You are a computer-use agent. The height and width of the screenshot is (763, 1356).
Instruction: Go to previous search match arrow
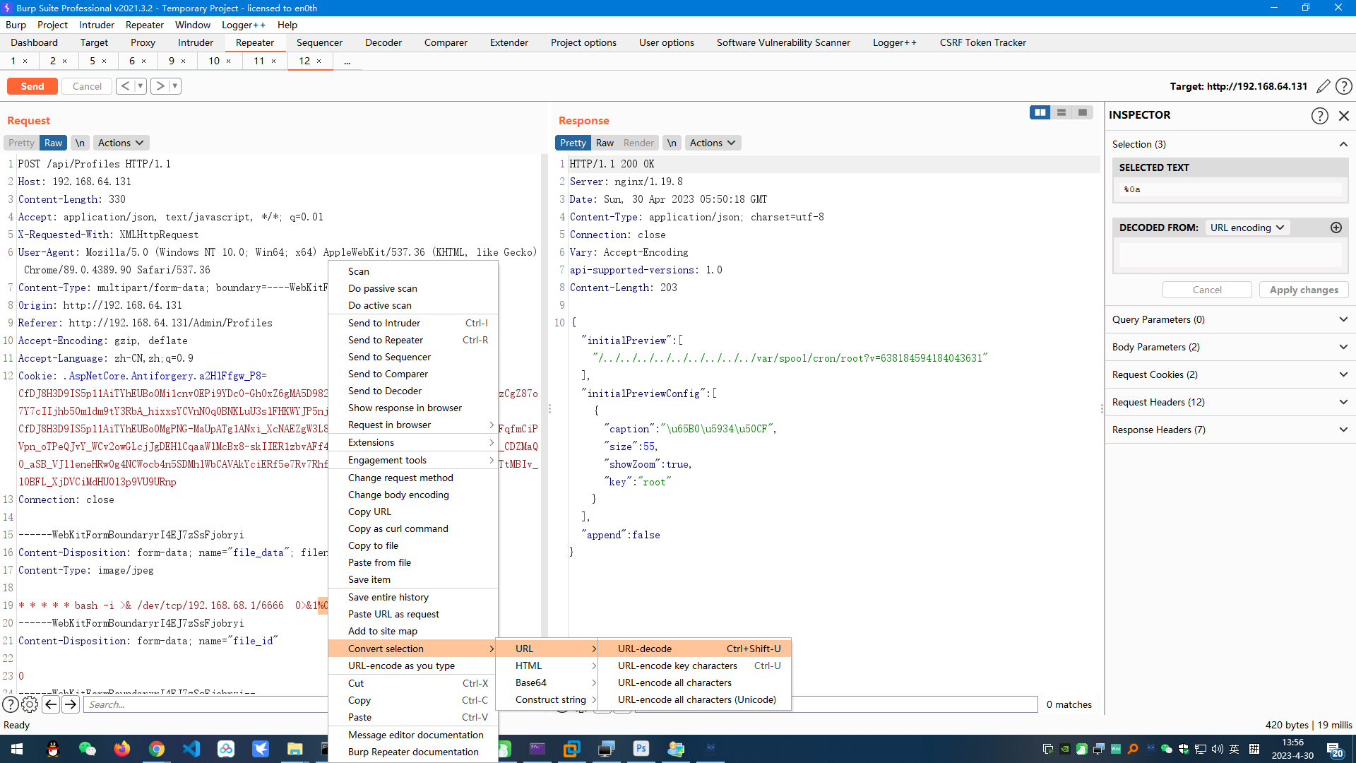[51, 704]
